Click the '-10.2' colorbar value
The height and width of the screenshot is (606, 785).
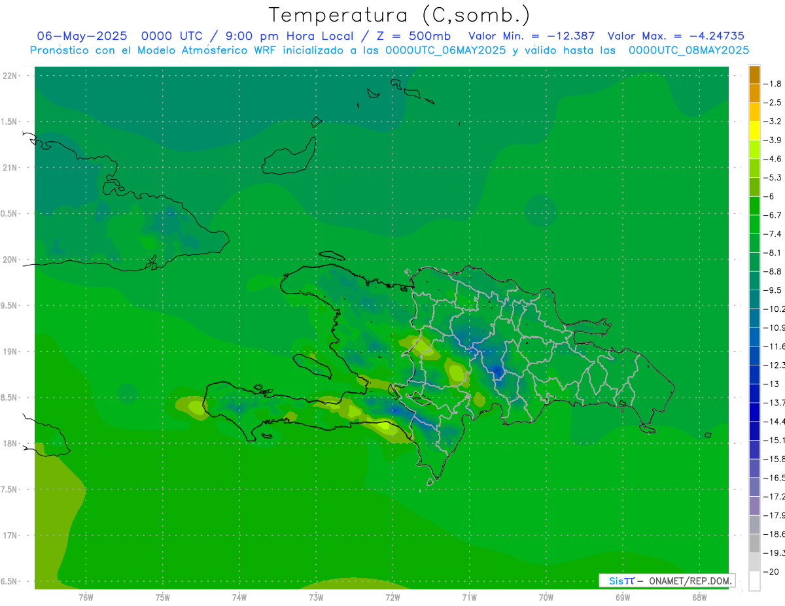point(775,309)
